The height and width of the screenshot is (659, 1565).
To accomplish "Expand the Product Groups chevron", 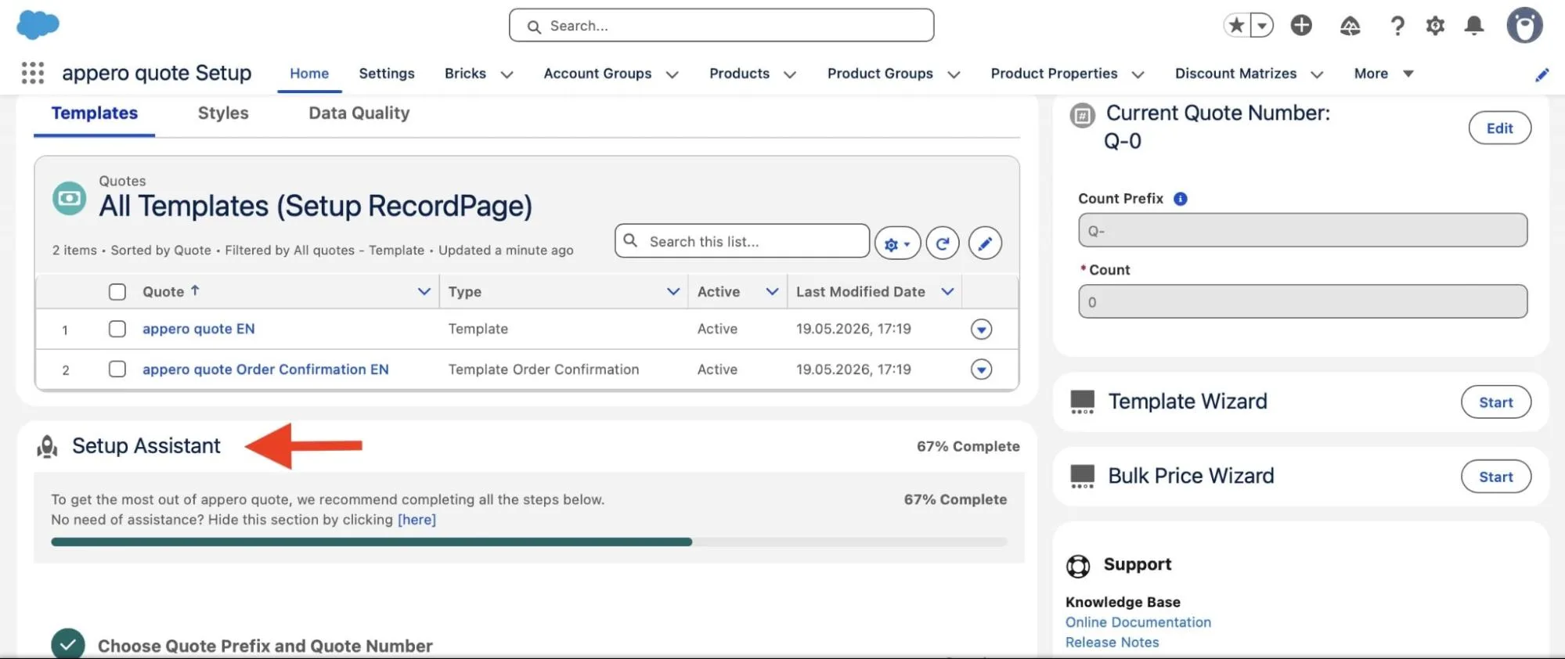I will point(954,74).
